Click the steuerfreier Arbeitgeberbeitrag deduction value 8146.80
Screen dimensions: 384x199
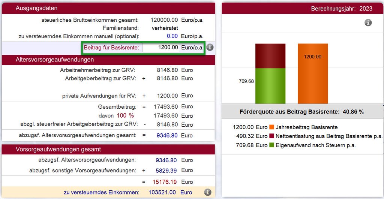coord(167,124)
